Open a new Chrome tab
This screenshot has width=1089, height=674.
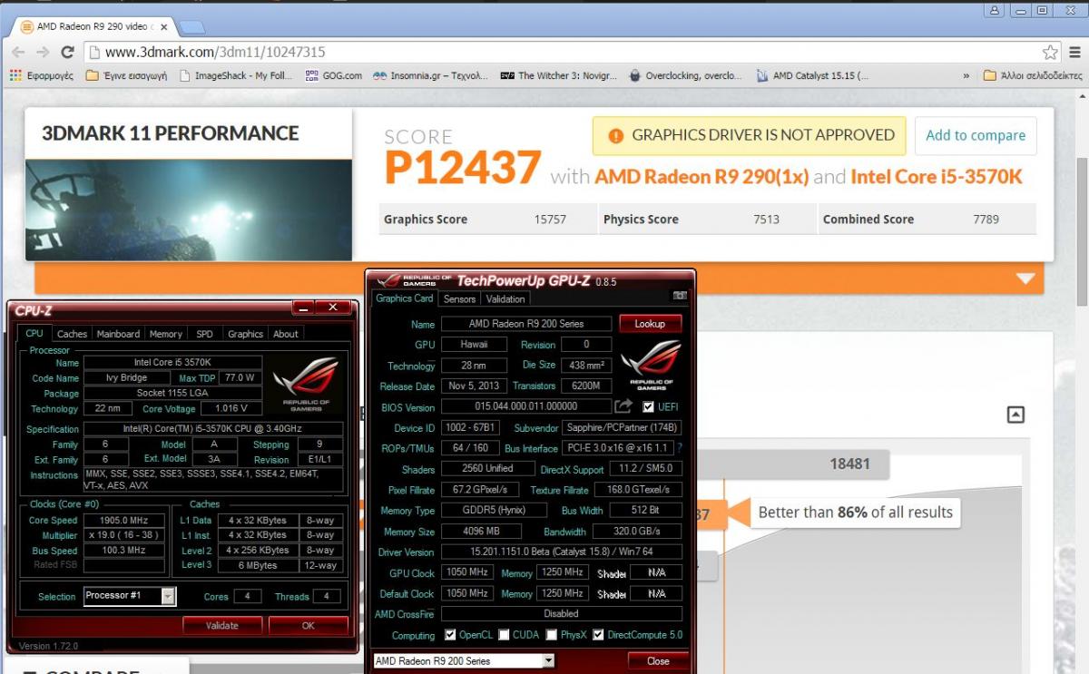point(192,27)
